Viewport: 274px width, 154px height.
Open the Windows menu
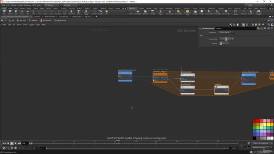coord(27,5)
